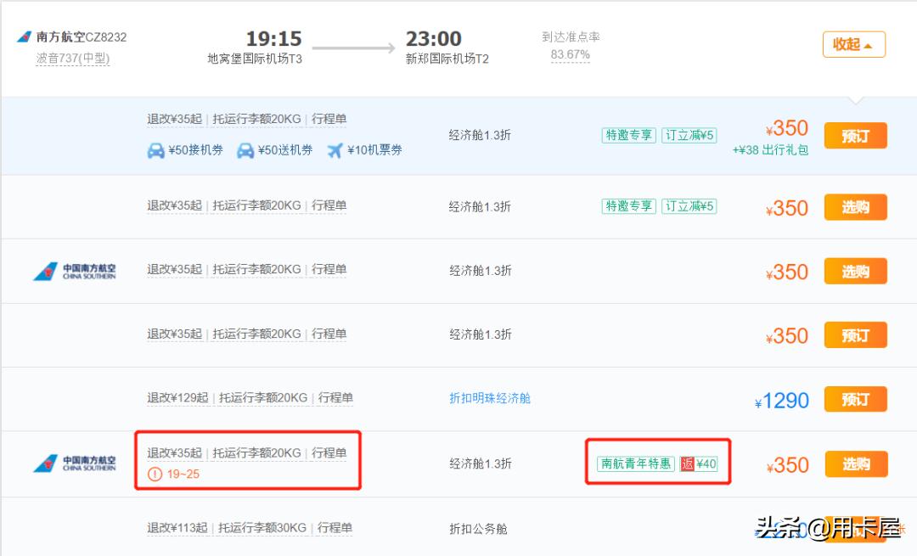Image resolution: width=917 pixels, height=556 pixels.
Task: Click the red 返 cashback icon in the promo tag
Action: tap(688, 463)
